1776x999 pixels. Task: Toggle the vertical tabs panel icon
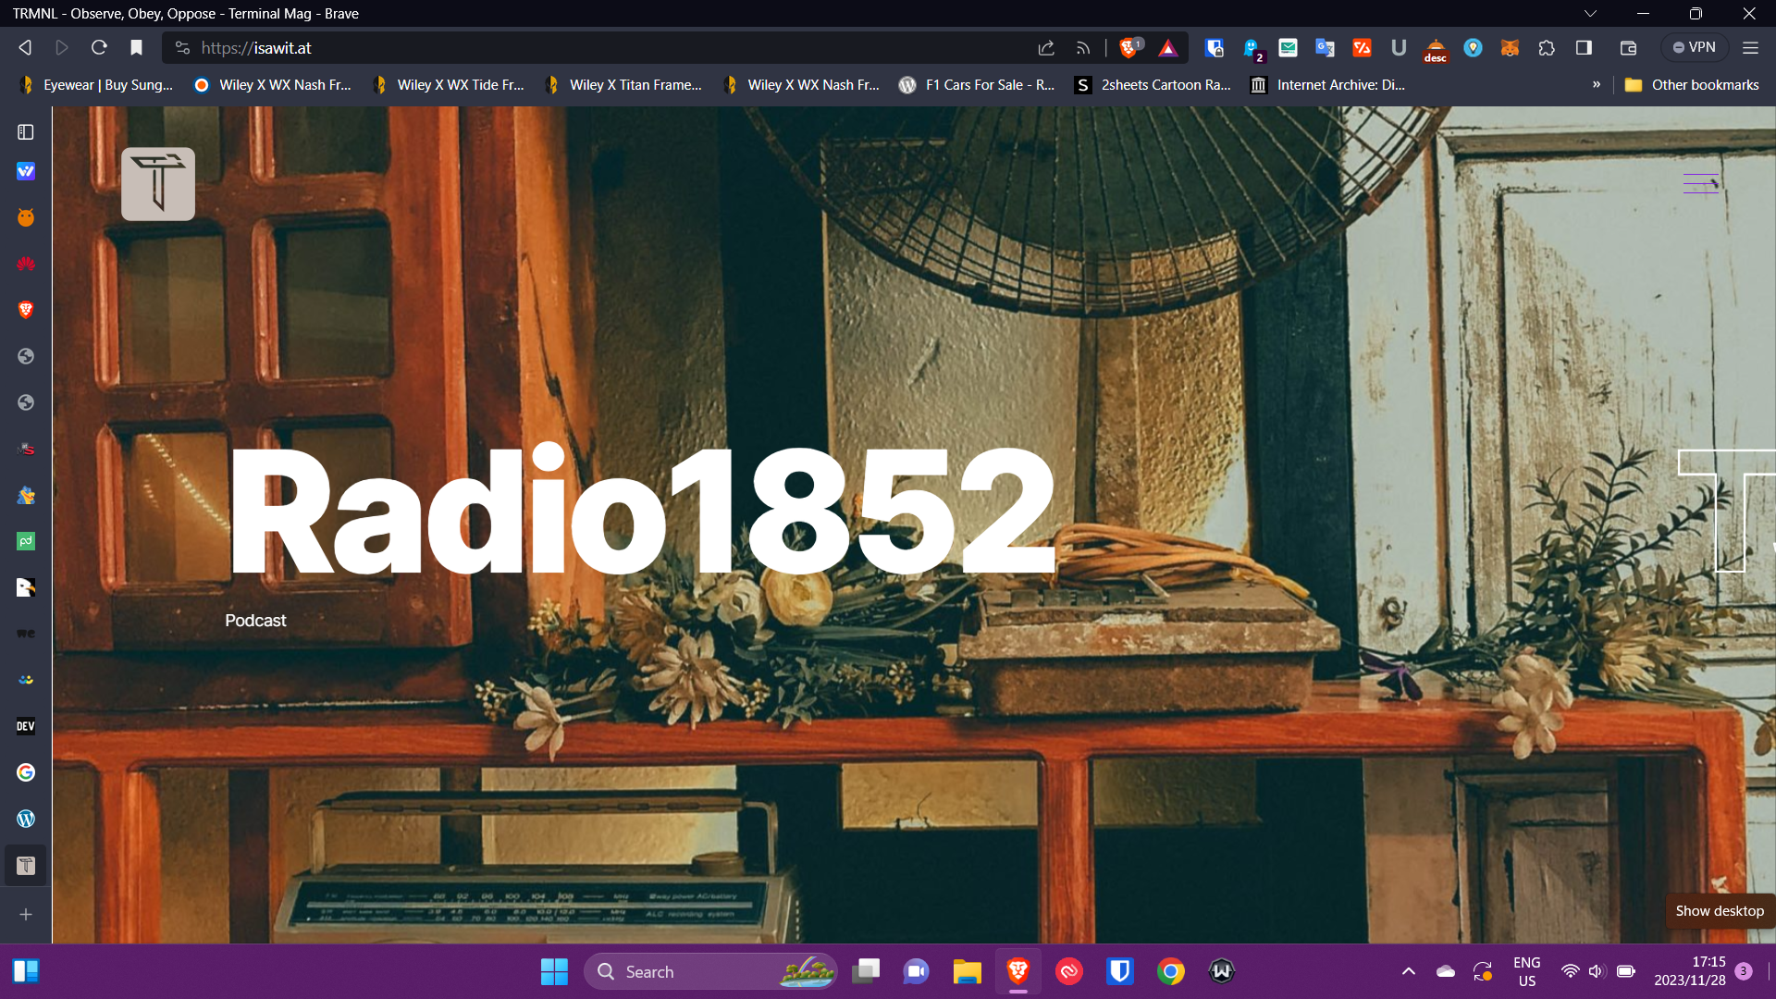[x=26, y=132]
